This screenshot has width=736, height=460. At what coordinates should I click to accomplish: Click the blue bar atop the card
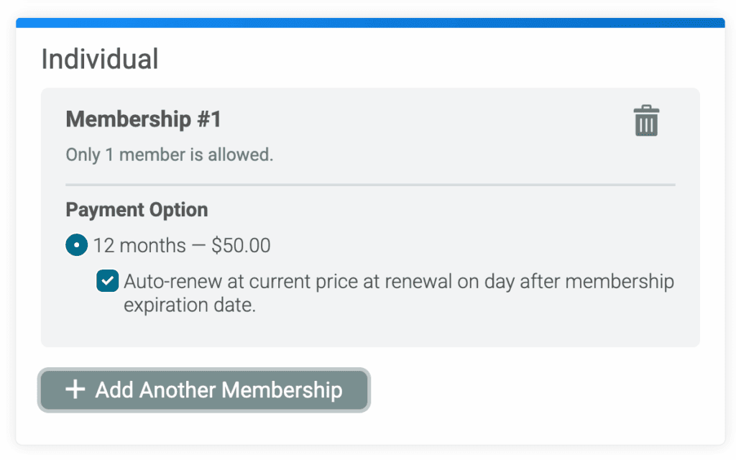point(370,23)
